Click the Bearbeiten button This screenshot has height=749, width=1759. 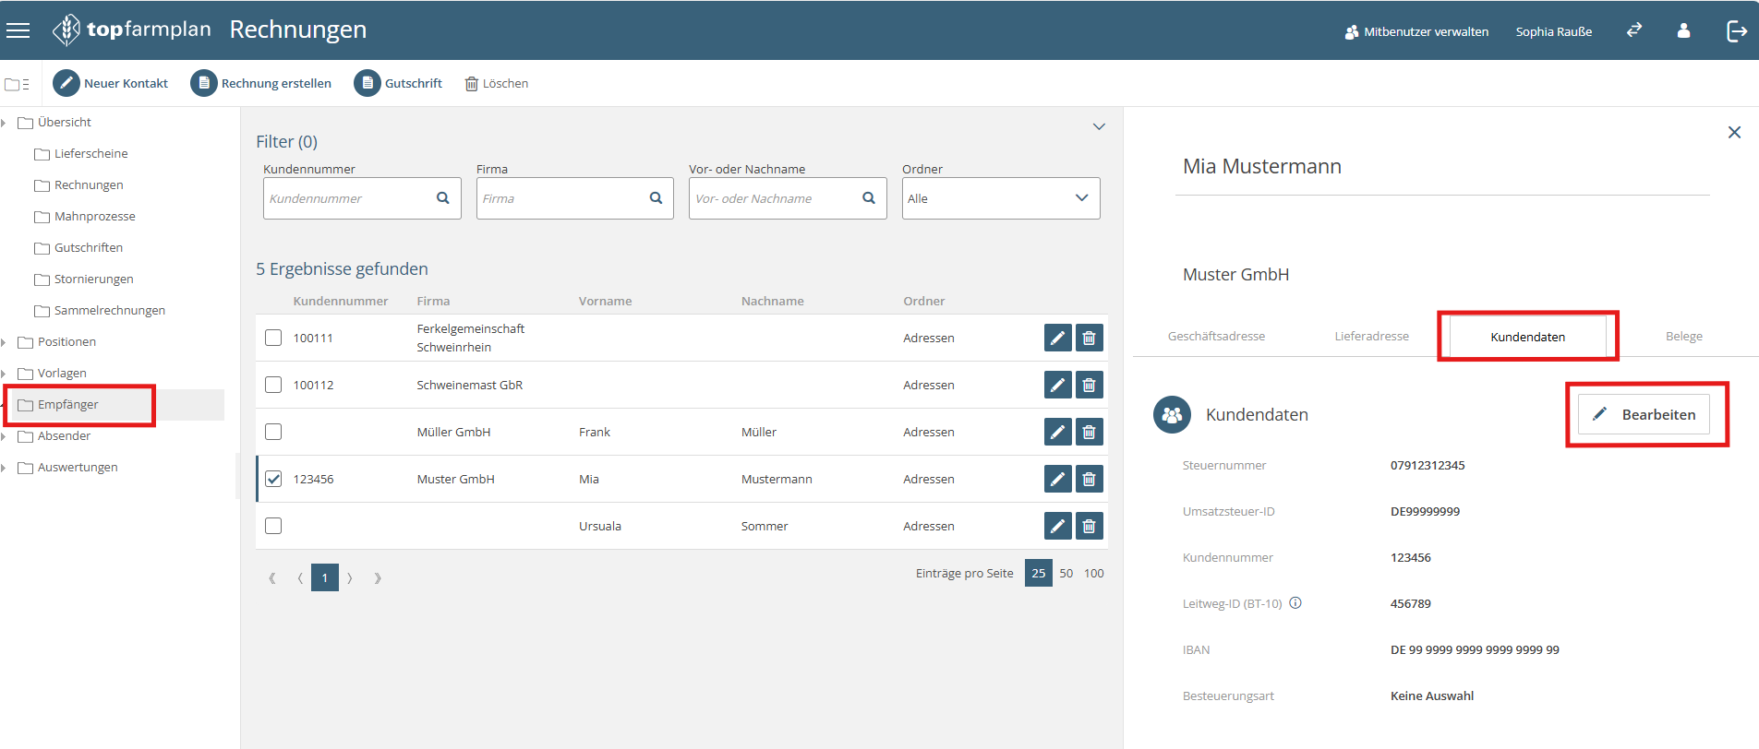(x=1644, y=414)
